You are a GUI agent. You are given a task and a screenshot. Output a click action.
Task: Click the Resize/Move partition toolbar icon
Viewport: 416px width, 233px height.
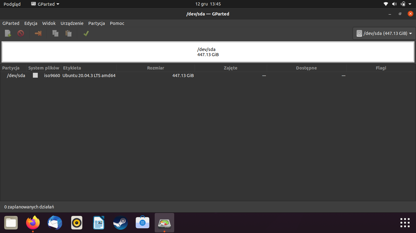pos(38,33)
